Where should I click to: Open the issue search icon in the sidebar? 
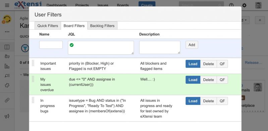(7, 75)
